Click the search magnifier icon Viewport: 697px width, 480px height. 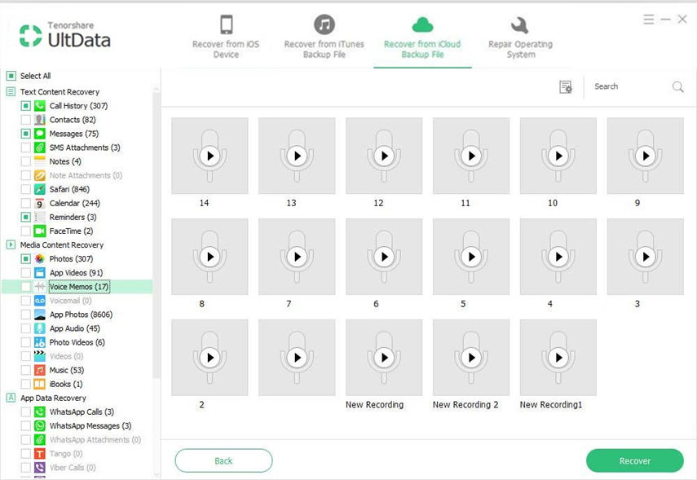point(677,87)
